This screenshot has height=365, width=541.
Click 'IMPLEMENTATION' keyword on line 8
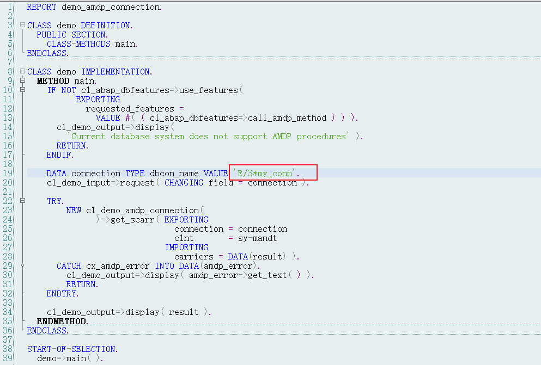[116, 72]
